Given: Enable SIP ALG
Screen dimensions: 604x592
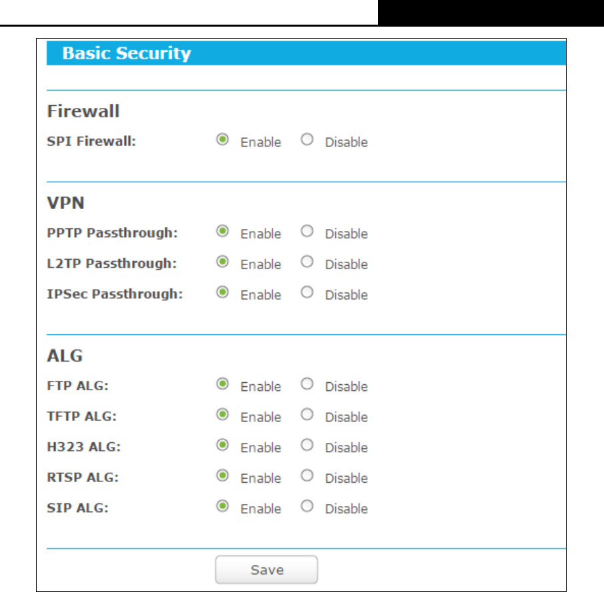Looking at the screenshot, I should 222,506.
